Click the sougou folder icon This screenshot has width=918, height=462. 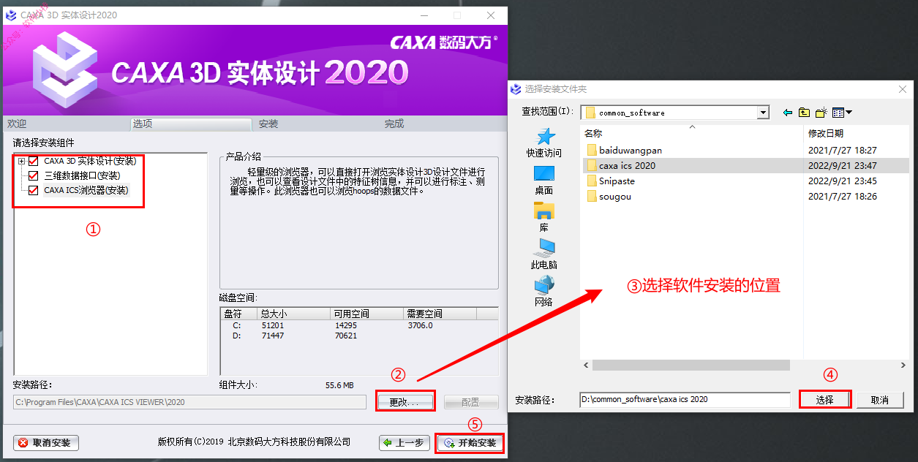tap(592, 196)
